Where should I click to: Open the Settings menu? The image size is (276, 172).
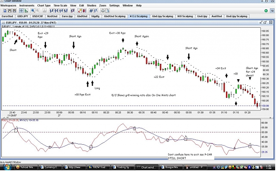click(x=114, y=5)
